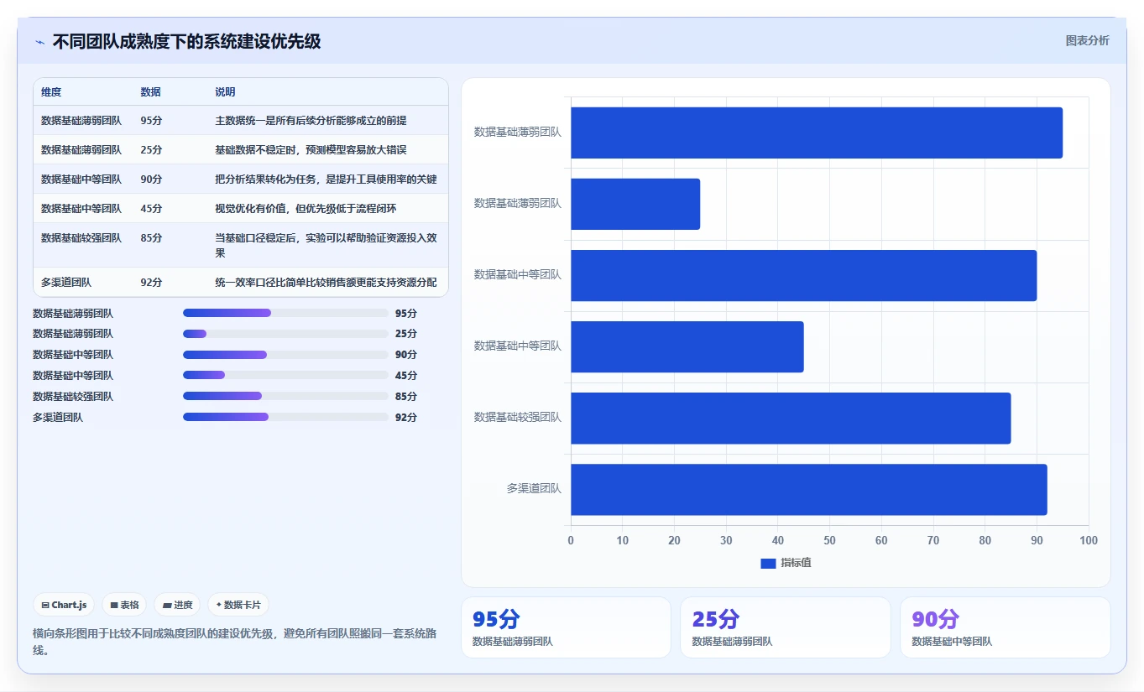Click the lightning icon beside the page title

point(39,42)
